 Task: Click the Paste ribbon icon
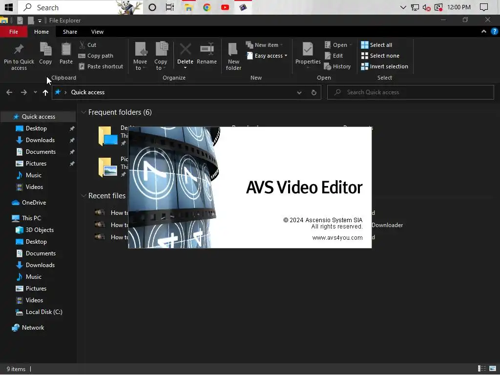(x=66, y=49)
